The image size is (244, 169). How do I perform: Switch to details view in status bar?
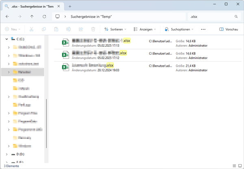point(234,166)
